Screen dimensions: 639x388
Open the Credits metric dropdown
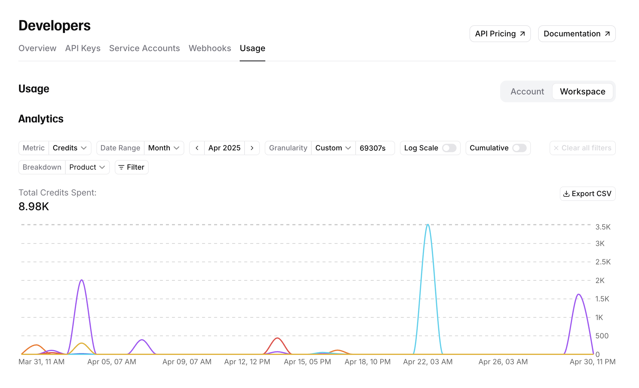coord(70,148)
